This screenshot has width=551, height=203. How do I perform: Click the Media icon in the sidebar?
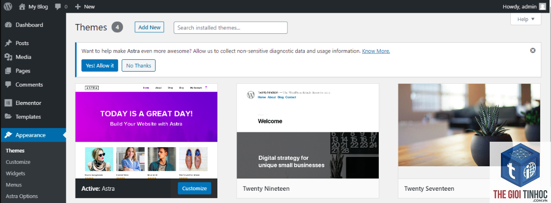click(8, 57)
